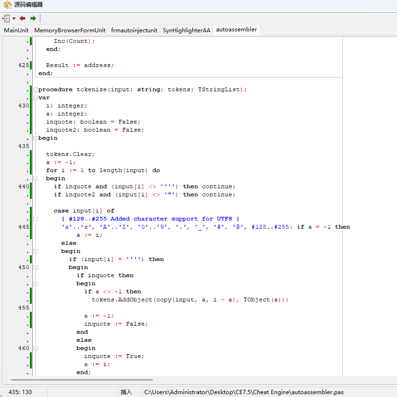Click the autoassembler.pas file path in status bar
Viewport: 397px width, 397px height.
point(244,392)
